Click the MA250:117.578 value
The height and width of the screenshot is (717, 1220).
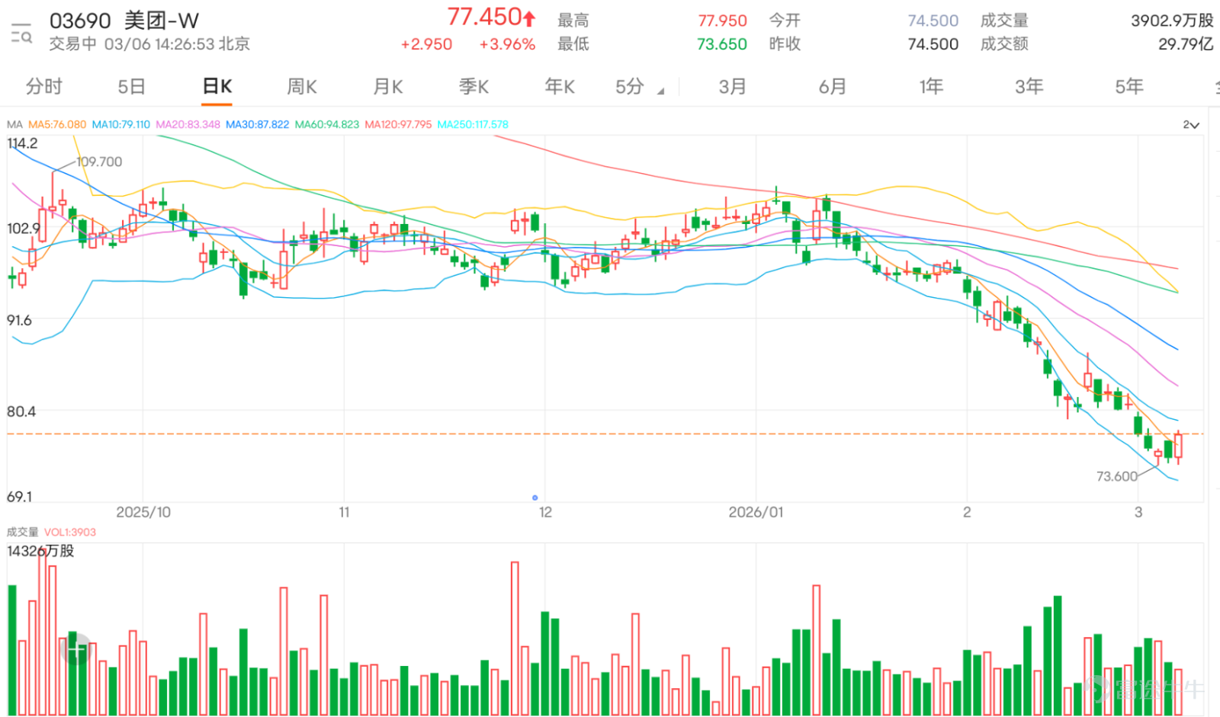pos(473,124)
